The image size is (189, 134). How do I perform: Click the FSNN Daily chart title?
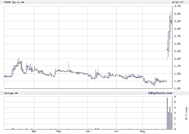tap(12, 2)
